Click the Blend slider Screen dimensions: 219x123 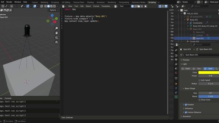pyautogui.click(x=209, y=96)
